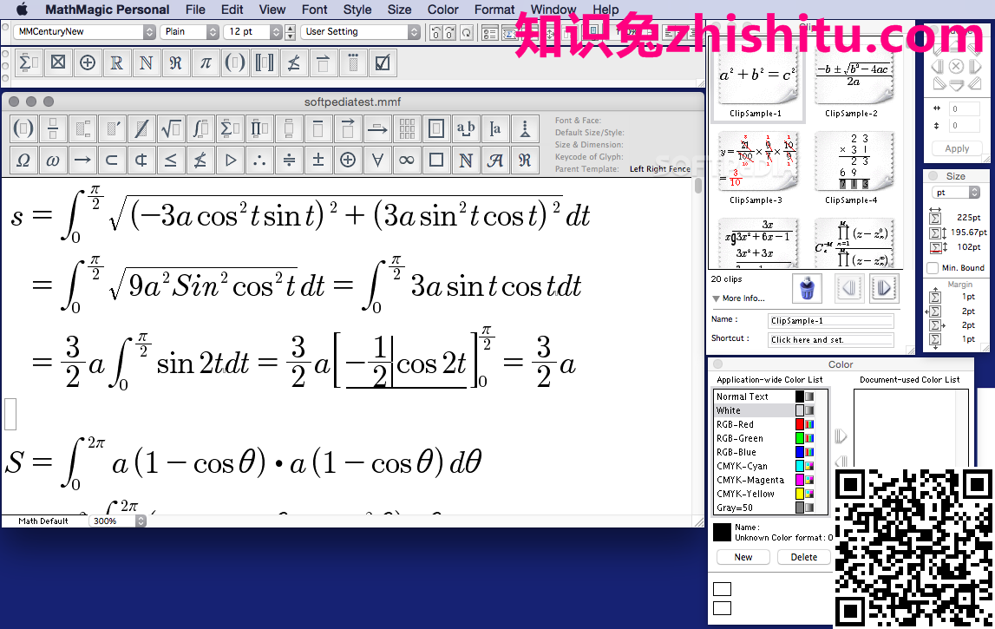Screen dimensions: 995x629
Task: Select the RGB-Red color swatch
Action: (x=800, y=424)
